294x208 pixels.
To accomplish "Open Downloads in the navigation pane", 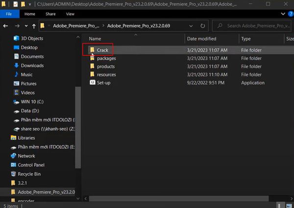I will click(32, 65).
